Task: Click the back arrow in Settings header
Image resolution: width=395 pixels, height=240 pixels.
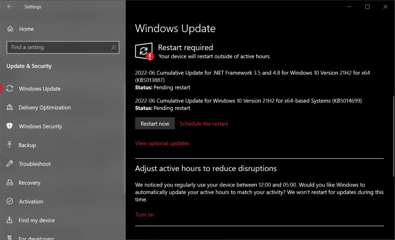Action: click(x=10, y=7)
